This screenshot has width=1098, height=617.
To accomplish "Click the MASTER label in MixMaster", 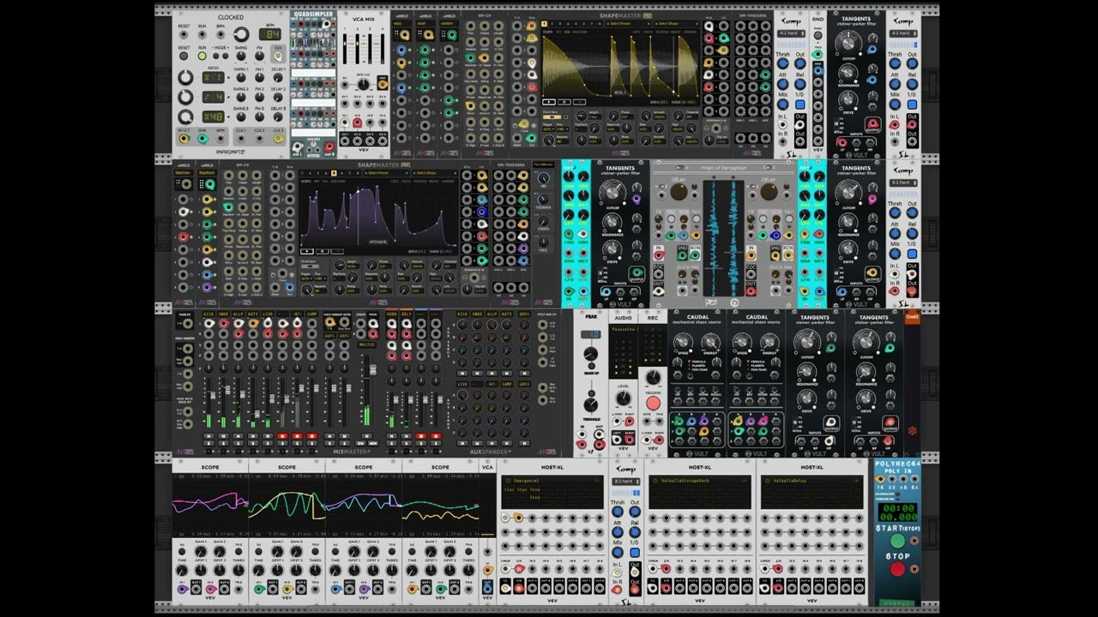I will (367, 344).
